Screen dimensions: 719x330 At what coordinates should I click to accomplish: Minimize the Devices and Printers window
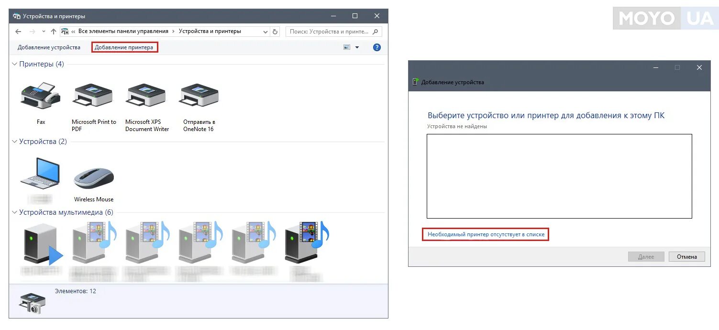tap(333, 16)
